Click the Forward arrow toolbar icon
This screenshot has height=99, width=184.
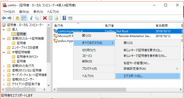pyautogui.click(x=9, y=18)
